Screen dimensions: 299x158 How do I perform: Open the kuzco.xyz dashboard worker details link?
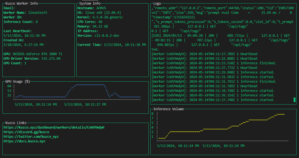[54, 127]
